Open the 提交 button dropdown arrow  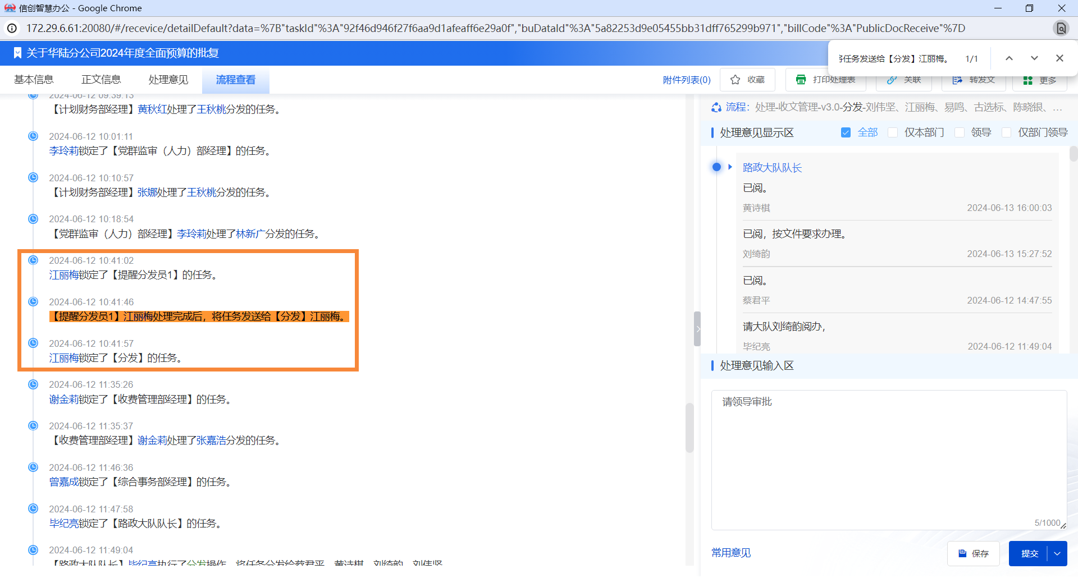[1057, 554]
